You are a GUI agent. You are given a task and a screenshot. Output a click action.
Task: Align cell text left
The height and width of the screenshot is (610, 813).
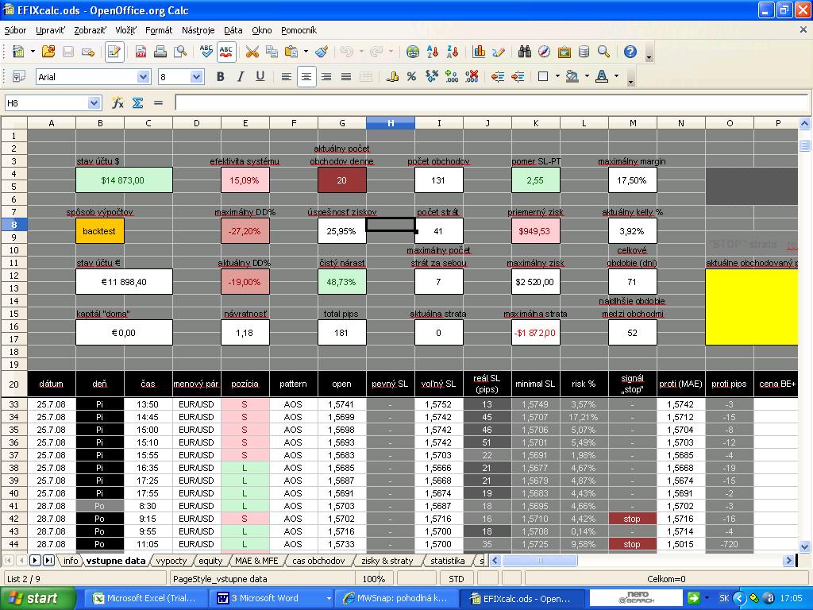(286, 77)
